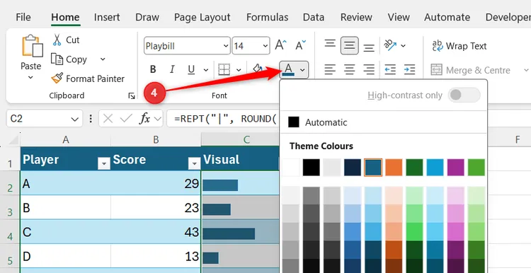Open the font size dropdown showing 14

pos(265,46)
